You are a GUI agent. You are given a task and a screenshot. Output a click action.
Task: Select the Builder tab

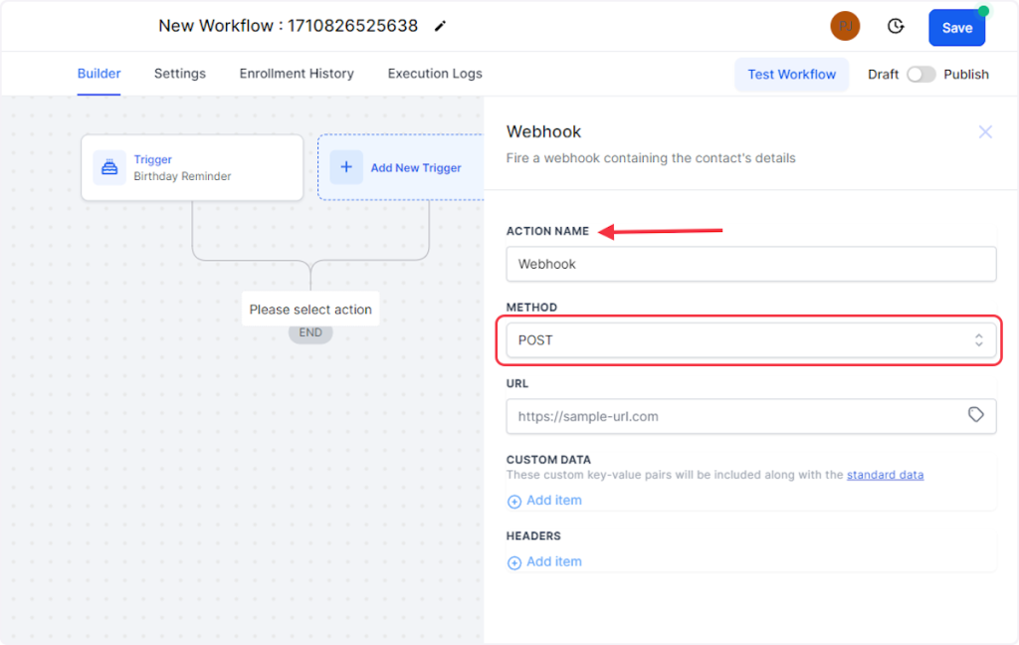[100, 74]
